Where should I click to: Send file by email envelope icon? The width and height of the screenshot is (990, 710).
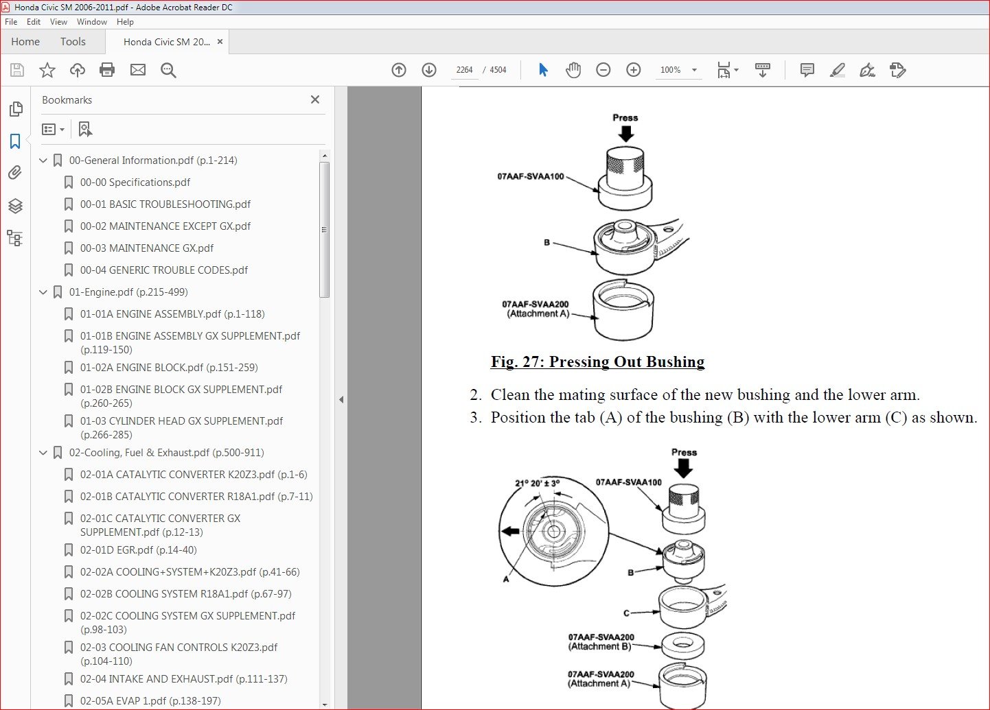[x=138, y=70]
